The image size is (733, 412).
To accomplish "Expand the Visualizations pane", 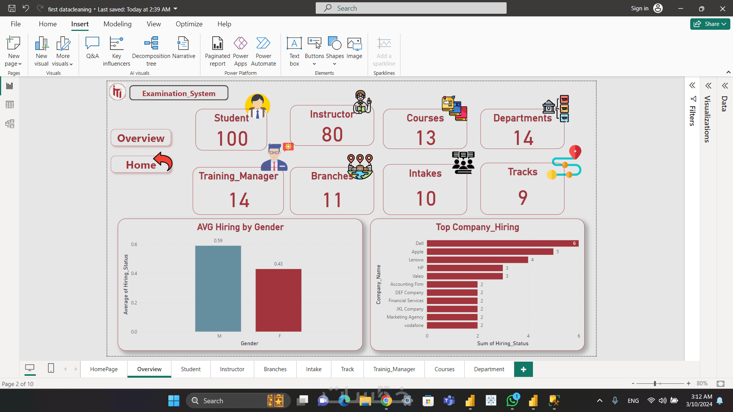I will [x=708, y=85].
